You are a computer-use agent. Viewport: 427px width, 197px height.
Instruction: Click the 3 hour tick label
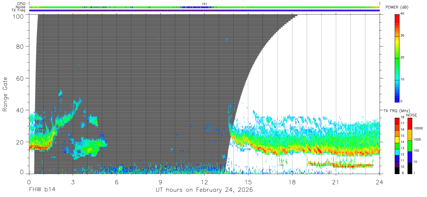pyautogui.click(x=73, y=182)
